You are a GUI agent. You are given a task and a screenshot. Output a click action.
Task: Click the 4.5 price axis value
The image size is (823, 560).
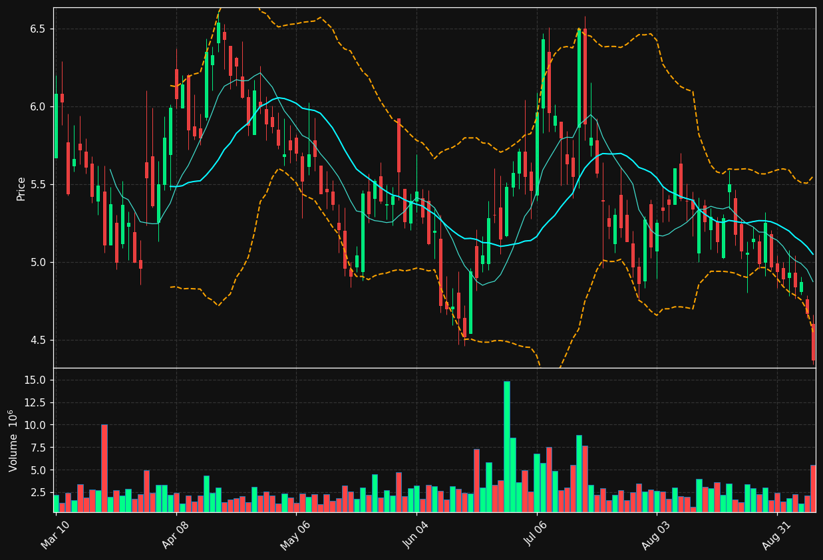[x=37, y=340]
